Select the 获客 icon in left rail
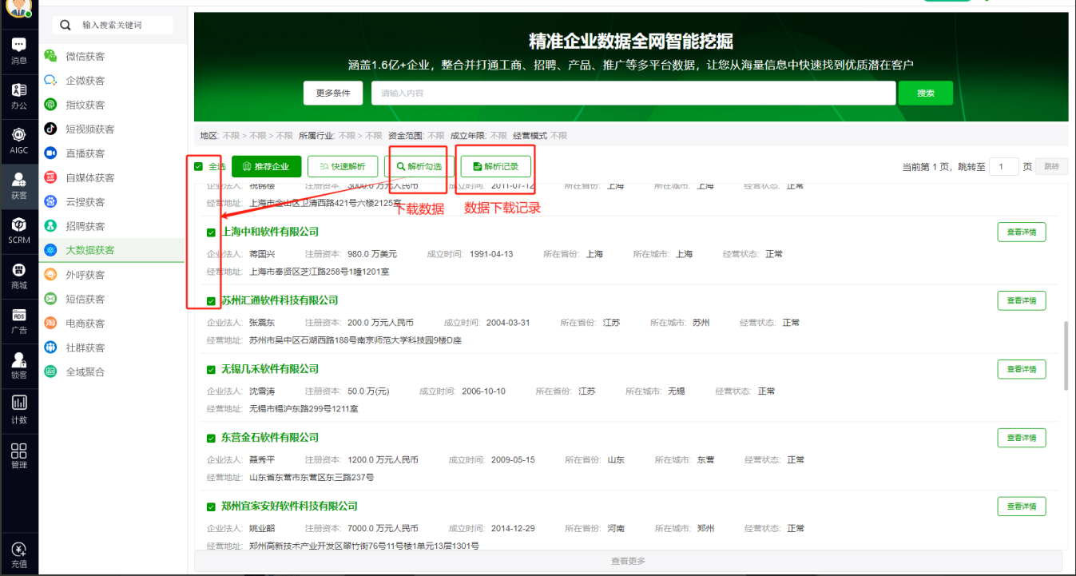The image size is (1076, 576). point(19,185)
